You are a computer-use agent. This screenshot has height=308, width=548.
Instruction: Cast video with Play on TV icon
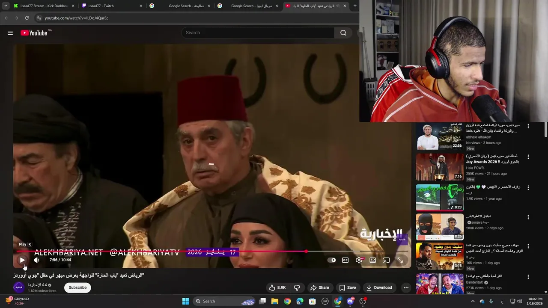(x=387, y=260)
